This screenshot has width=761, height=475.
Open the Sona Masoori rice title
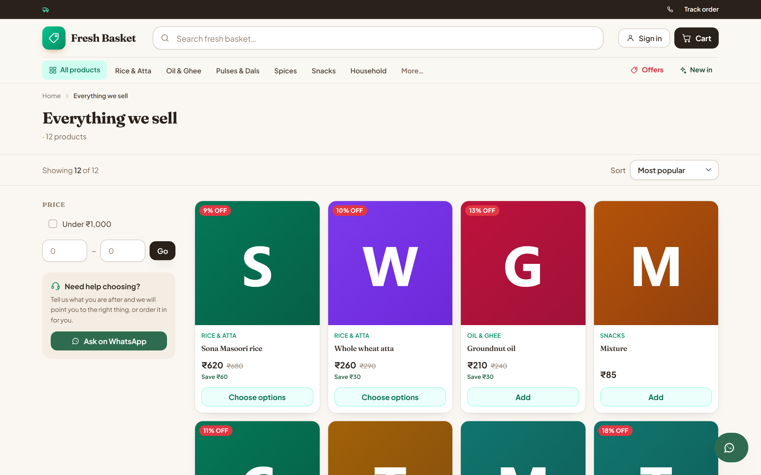point(232,348)
